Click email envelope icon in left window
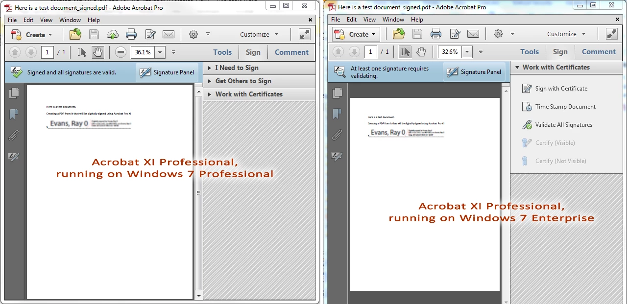This screenshot has height=304, width=628. coord(169,34)
